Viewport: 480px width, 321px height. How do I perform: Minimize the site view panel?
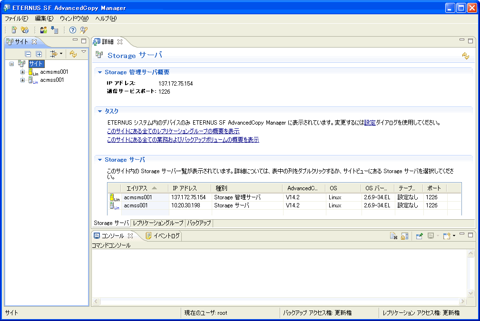tap(75, 40)
